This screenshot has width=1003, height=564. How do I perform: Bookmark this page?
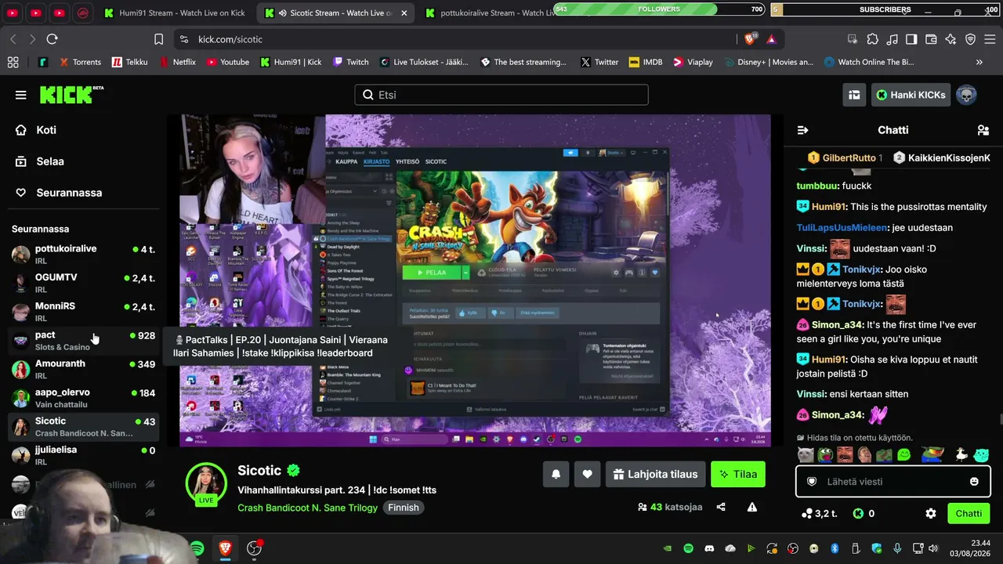pos(158,39)
